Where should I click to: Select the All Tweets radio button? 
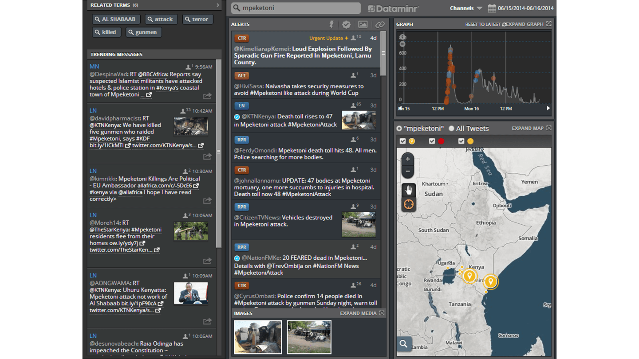tap(452, 129)
